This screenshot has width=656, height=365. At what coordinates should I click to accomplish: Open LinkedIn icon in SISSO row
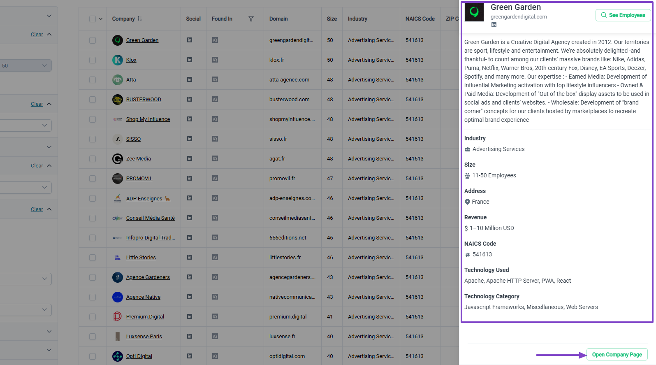(190, 139)
